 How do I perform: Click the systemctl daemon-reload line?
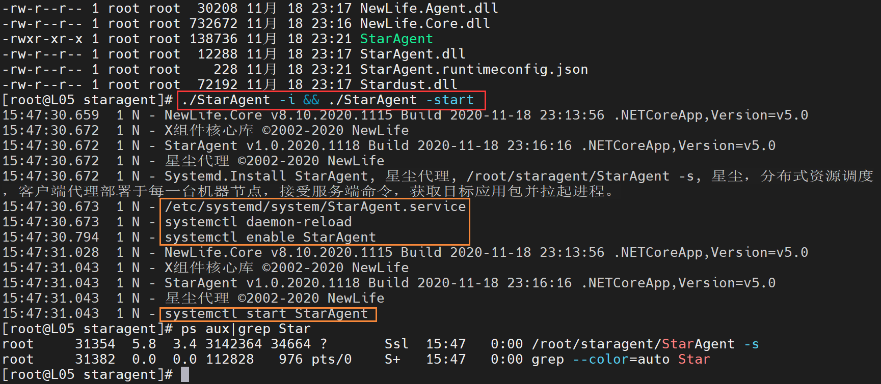258,222
